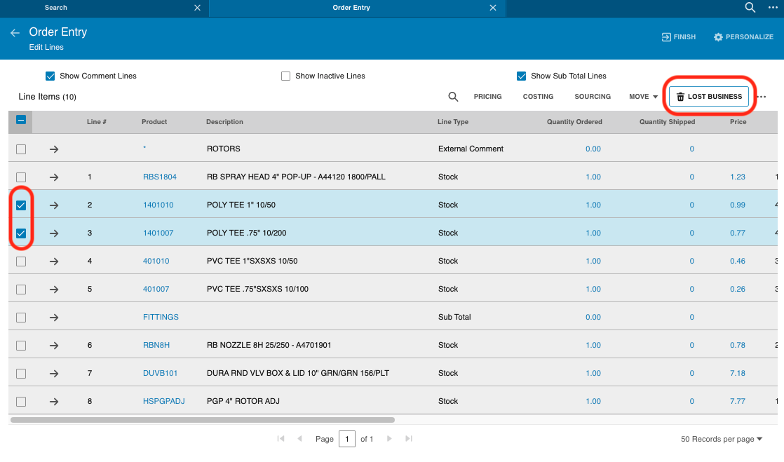Click the Lost Business button
This screenshot has width=784, height=462.
click(709, 97)
